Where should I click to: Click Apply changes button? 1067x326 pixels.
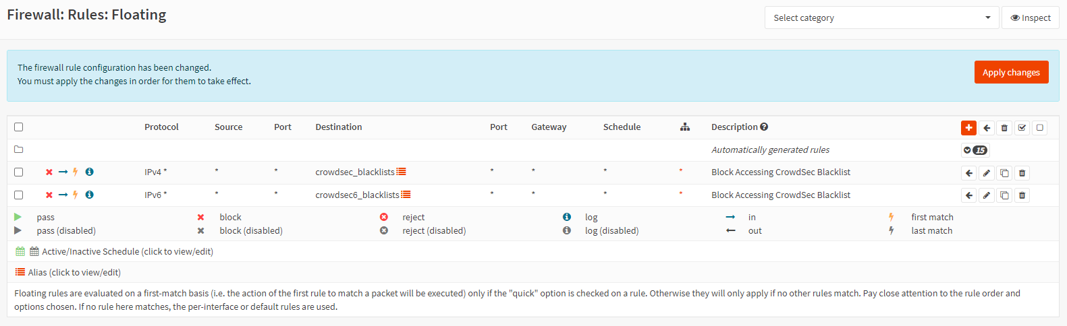coord(1010,72)
